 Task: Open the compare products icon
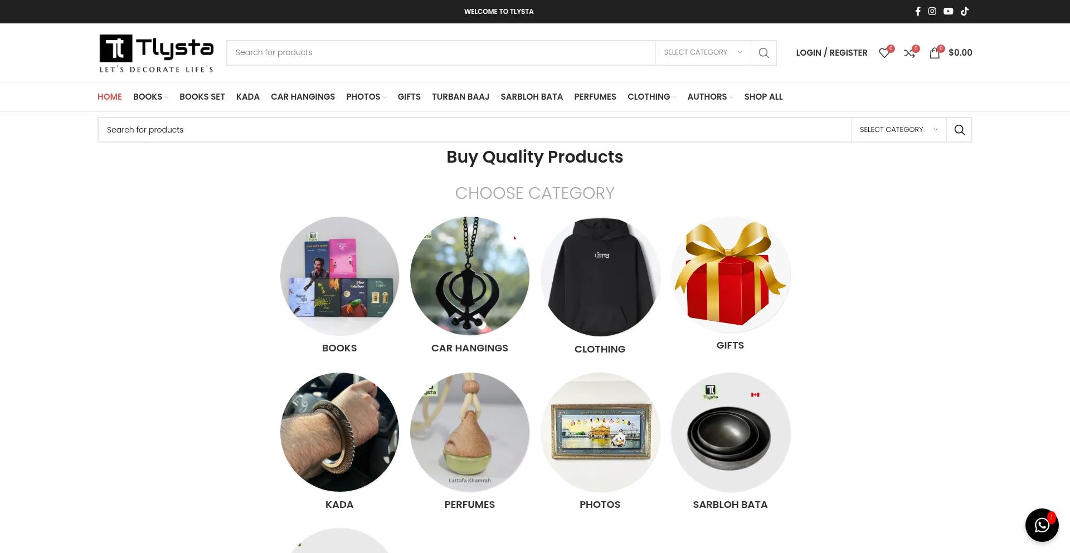(x=909, y=53)
